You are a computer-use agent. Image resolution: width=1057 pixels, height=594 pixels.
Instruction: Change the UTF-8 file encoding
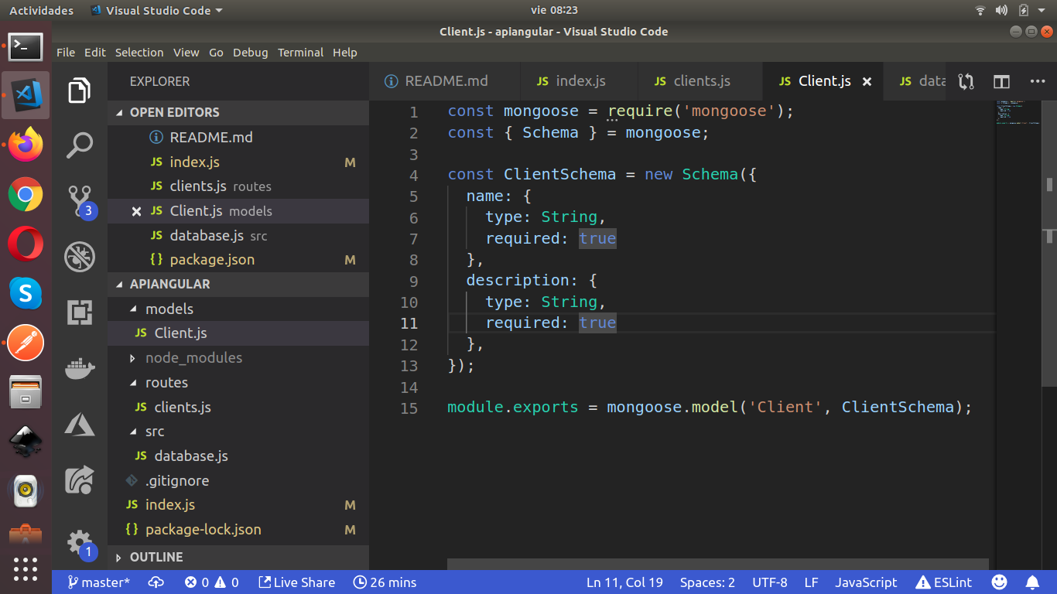(x=769, y=582)
